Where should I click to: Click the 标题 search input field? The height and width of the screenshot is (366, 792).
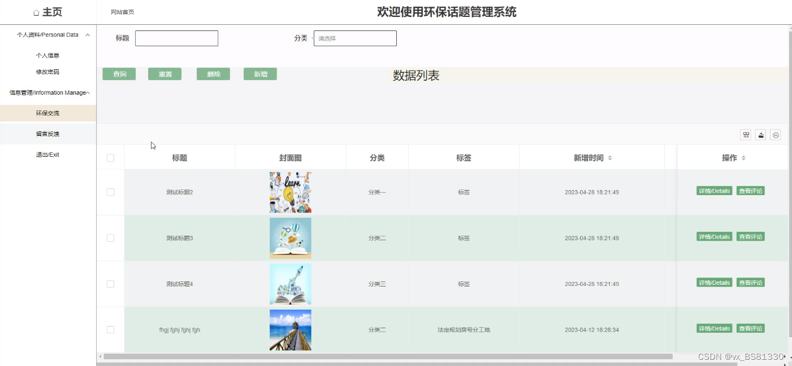[x=176, y=38]
